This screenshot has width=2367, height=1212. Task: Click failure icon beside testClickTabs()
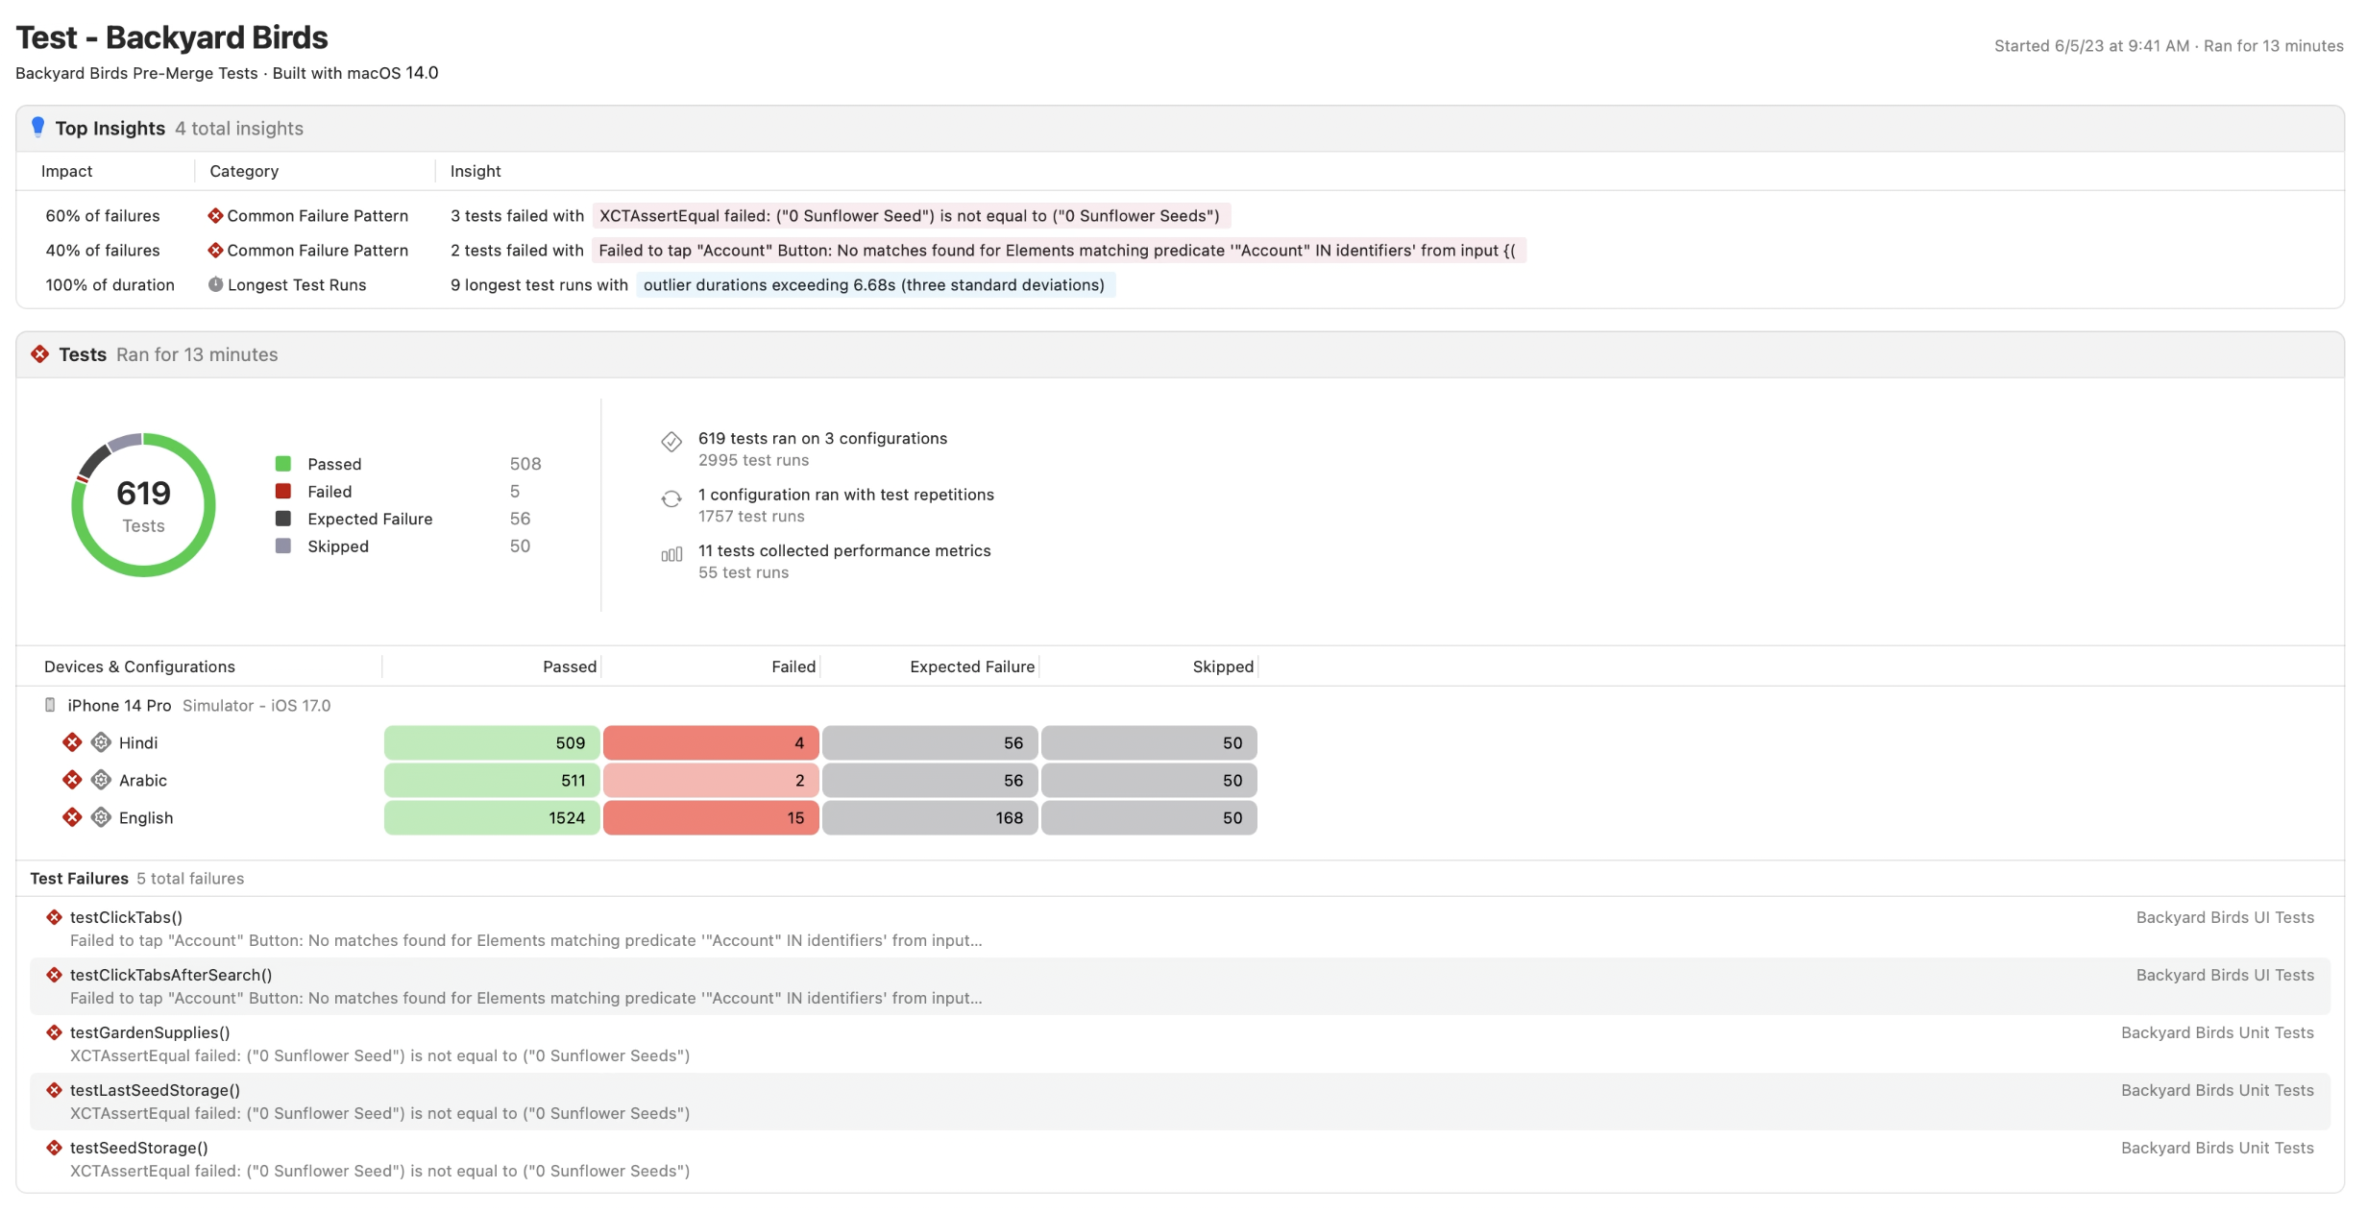[x=54, y=917]
